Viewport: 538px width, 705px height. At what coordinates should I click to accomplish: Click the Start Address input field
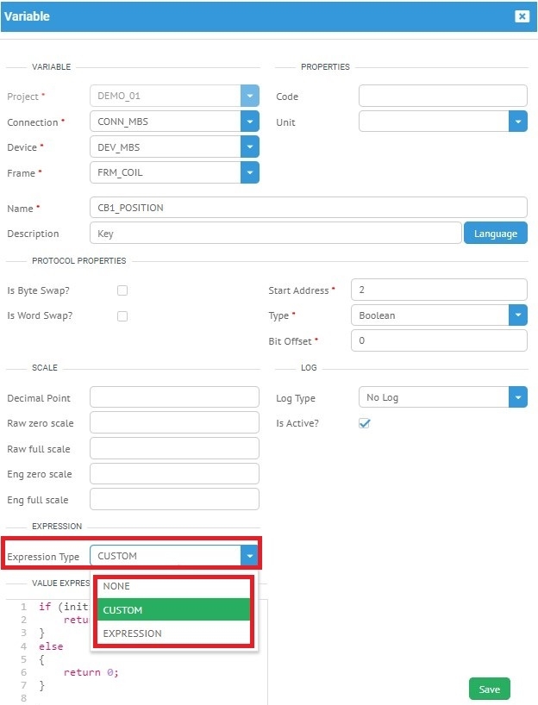pyautogui.click(x=439, y=290)
